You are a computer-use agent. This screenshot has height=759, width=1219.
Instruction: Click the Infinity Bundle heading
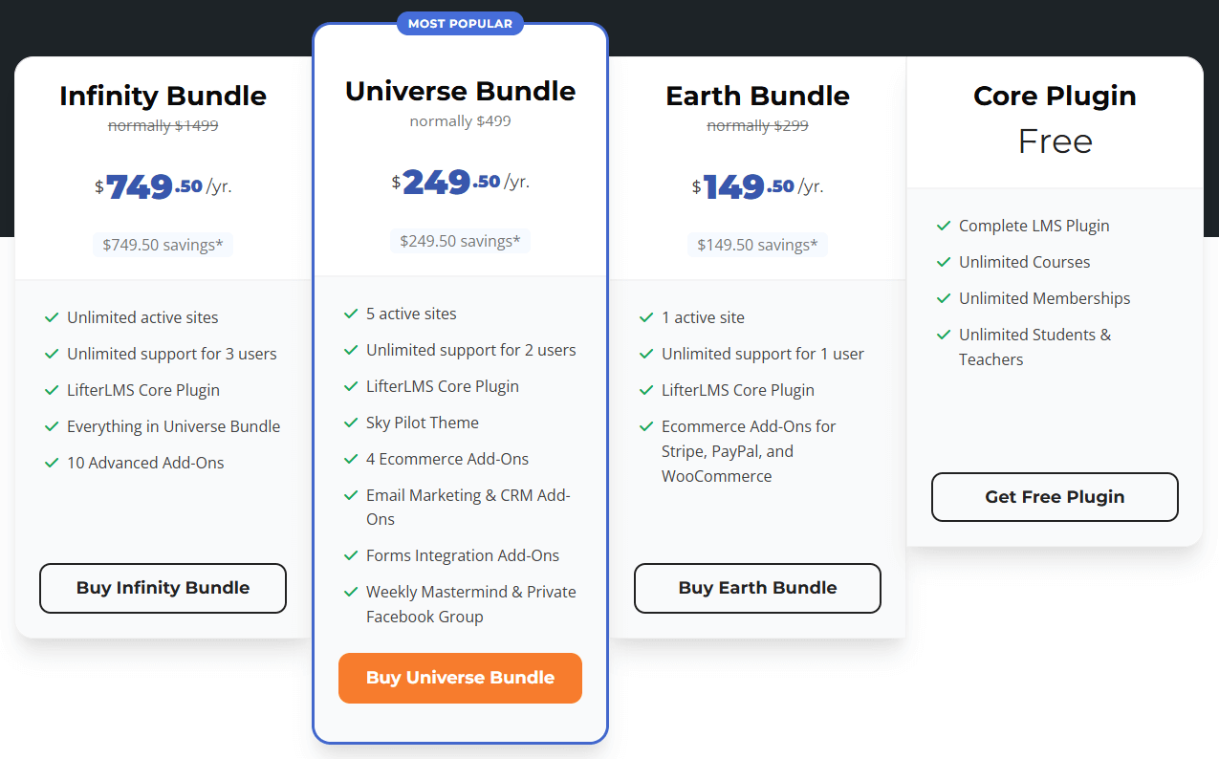click(163, 96)
